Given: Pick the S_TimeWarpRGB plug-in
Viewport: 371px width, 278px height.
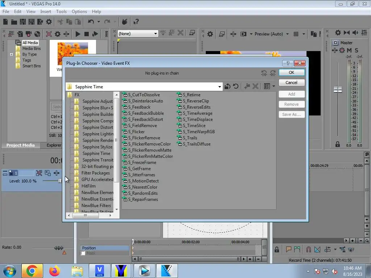Looking at the screenshot, I should [x=196, y=132].
